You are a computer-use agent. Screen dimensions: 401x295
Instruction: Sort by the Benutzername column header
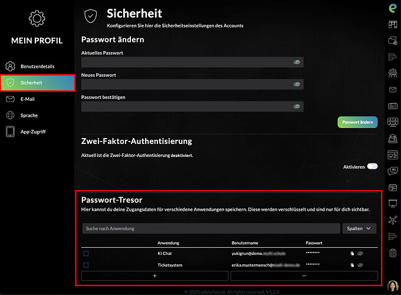[245, 243]
